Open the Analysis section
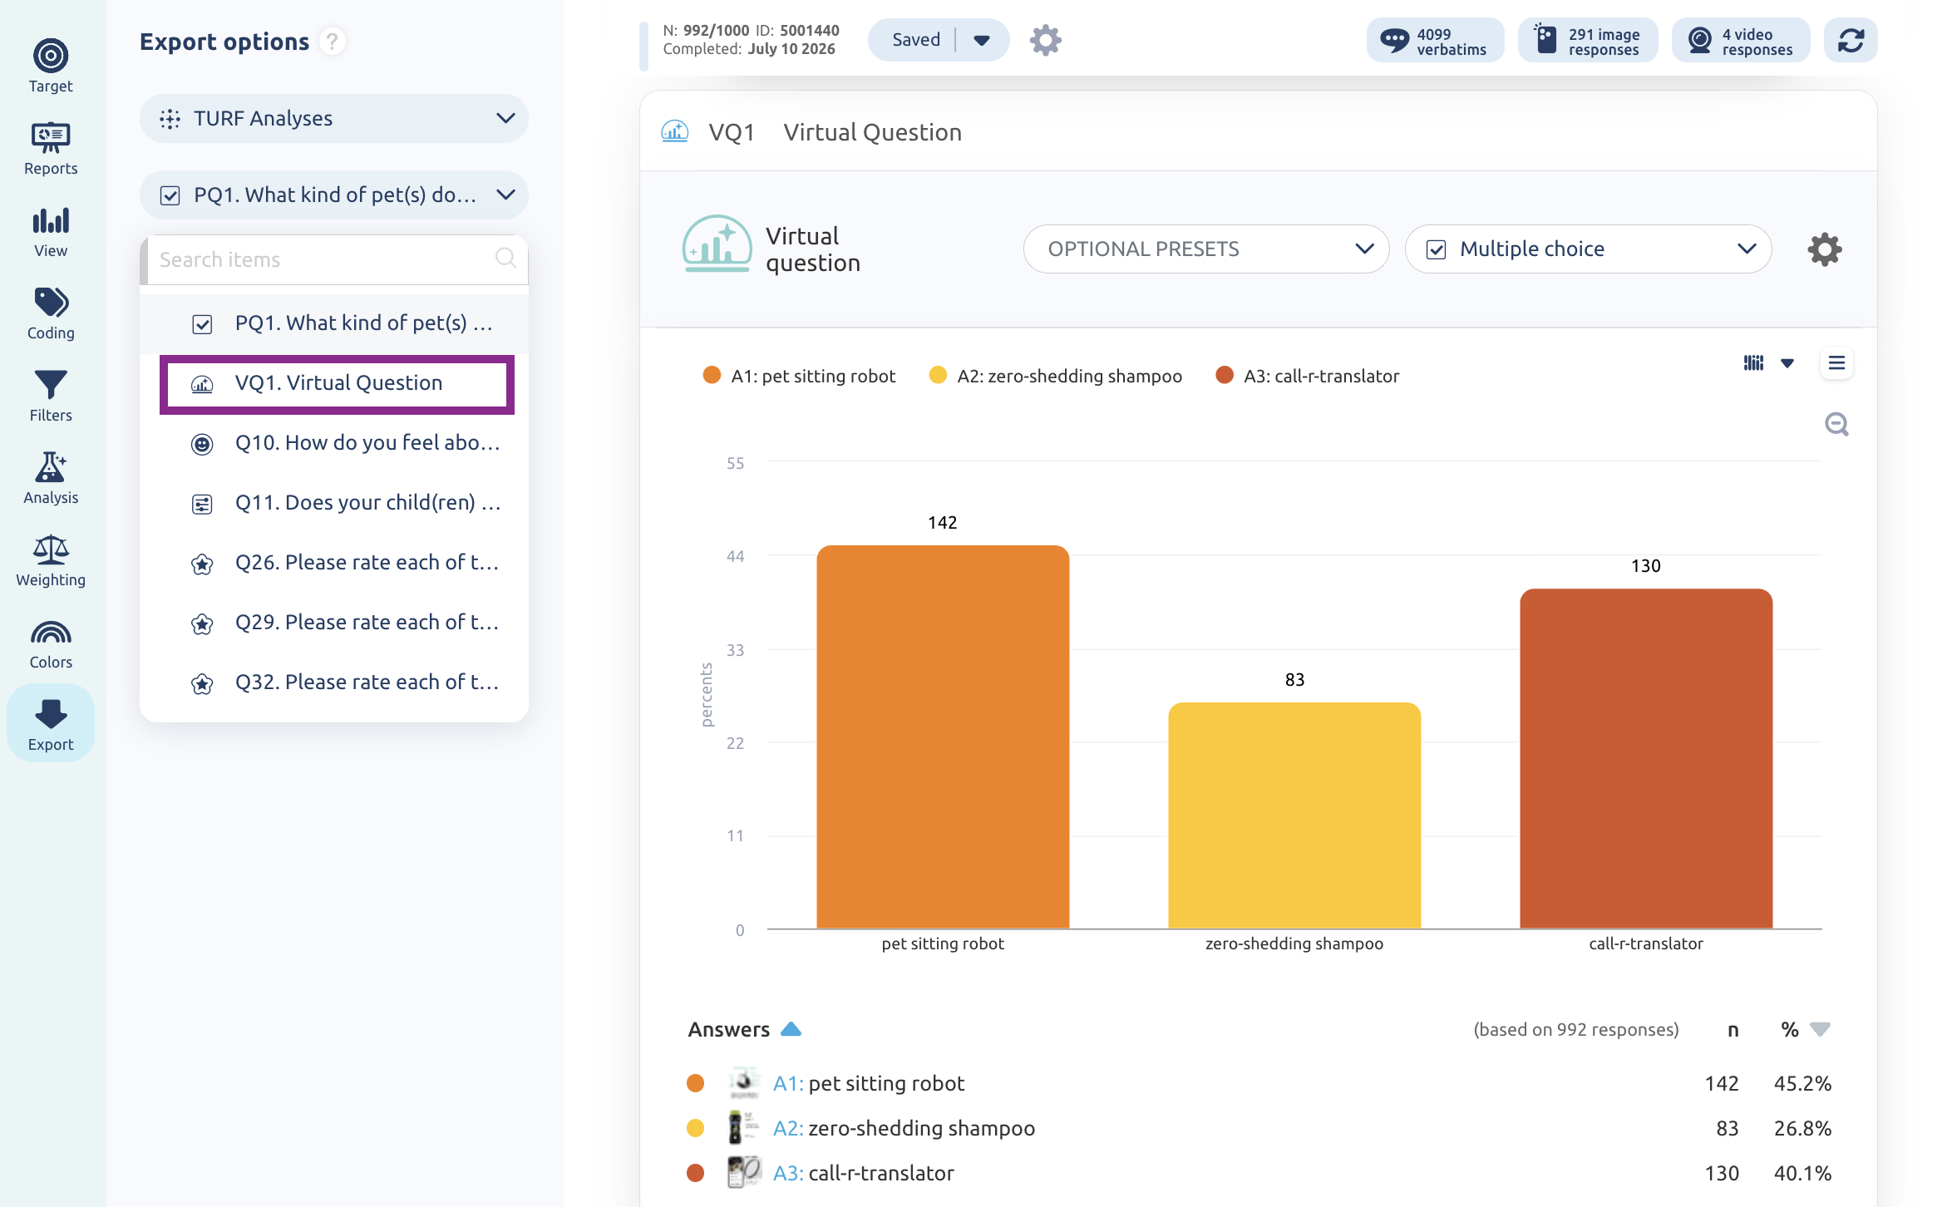The width and height of the screenshot is (1947, 1207). point(51,477)
